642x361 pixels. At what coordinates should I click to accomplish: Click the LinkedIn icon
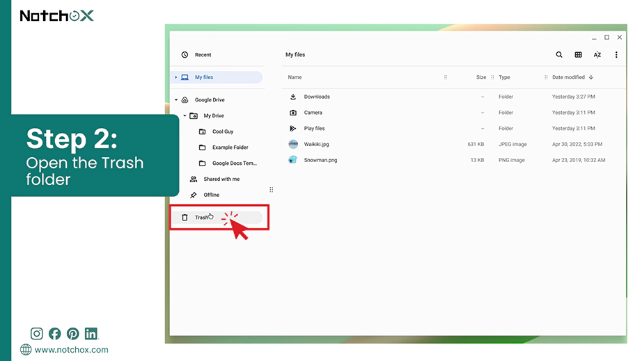pos(91,334)
